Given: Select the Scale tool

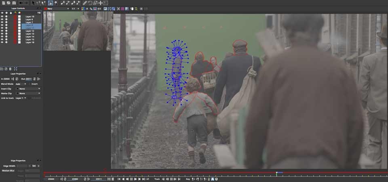Looking at the screenshot, I should click(x=95, y=3).
